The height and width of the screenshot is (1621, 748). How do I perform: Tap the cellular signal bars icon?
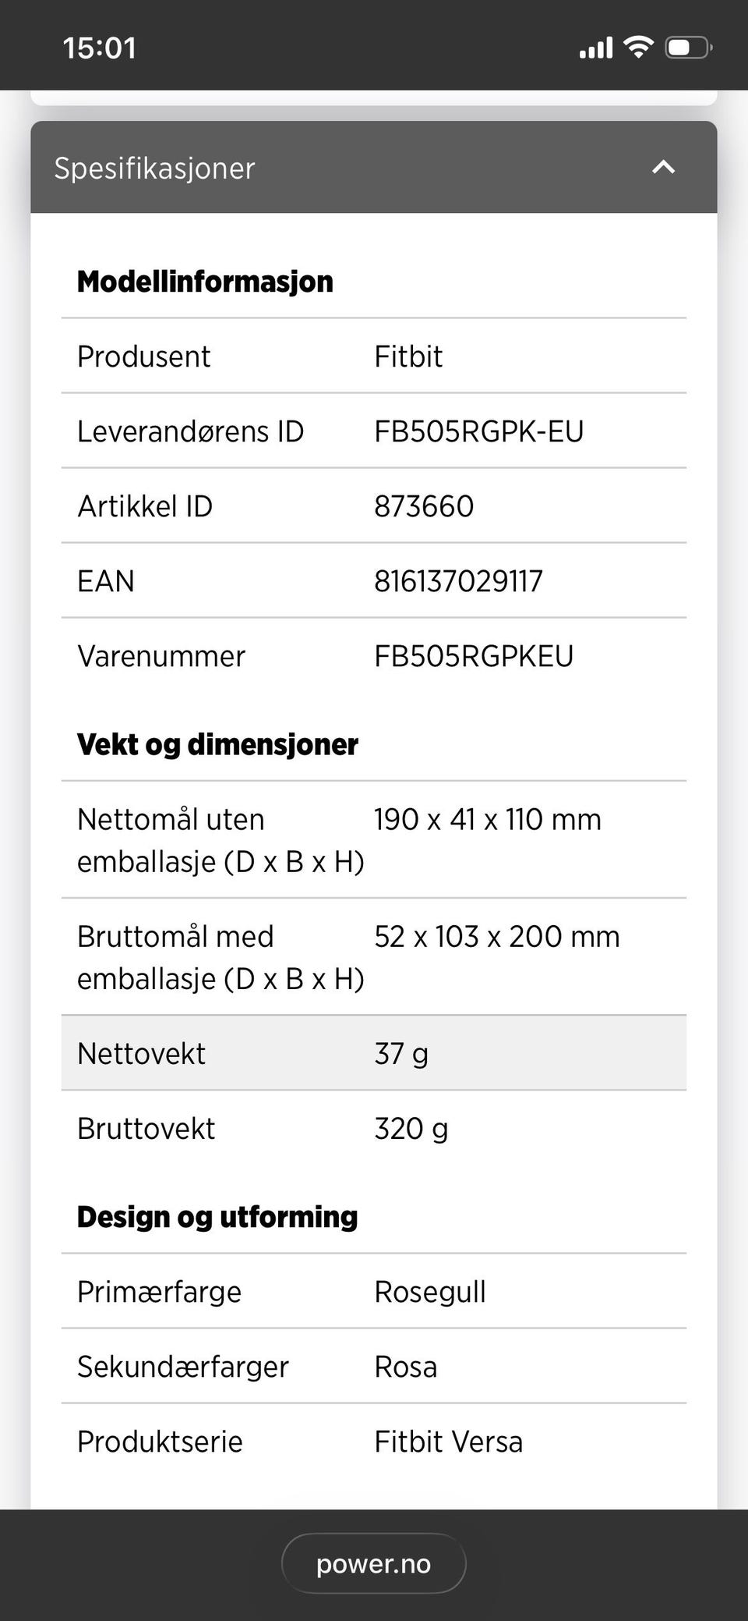(x=596, y=48)
